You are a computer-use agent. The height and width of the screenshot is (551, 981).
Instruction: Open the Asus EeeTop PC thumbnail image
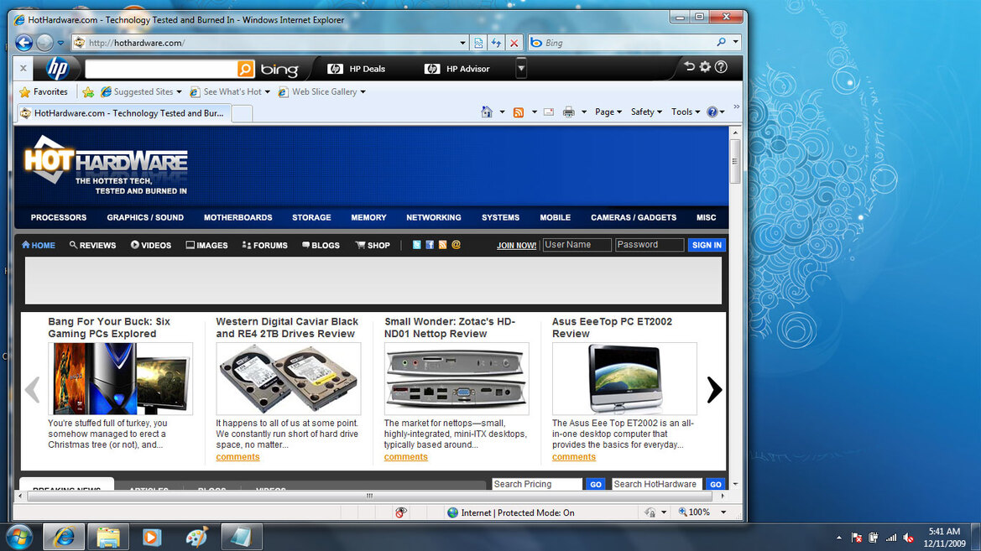coord(624,378)
